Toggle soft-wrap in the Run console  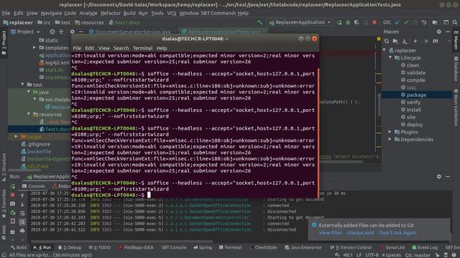[22, 214]
